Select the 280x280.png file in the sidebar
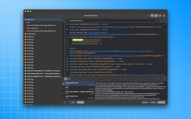 (x=43, y=74)
